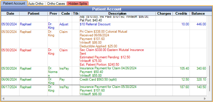The image size is (213, 102).
Task: Click the horizontal scrollbar left arrow
Action: (3, 99)
